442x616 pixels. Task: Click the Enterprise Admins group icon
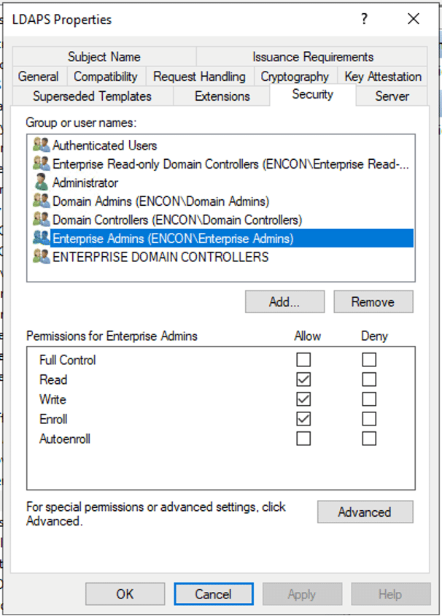42,238
